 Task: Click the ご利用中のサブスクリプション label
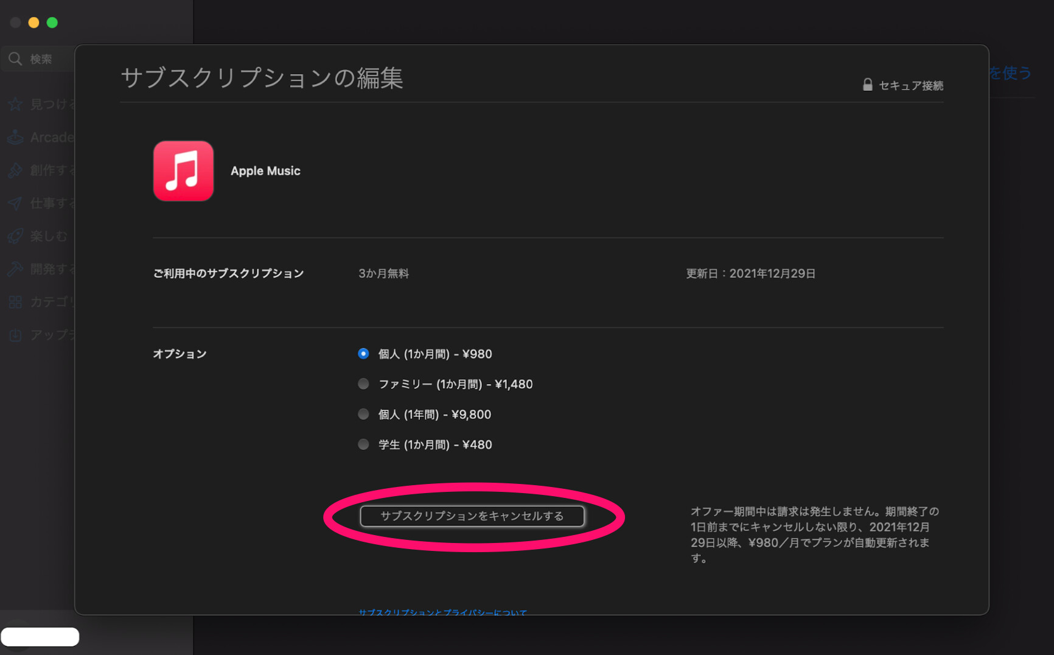[228, 273]
